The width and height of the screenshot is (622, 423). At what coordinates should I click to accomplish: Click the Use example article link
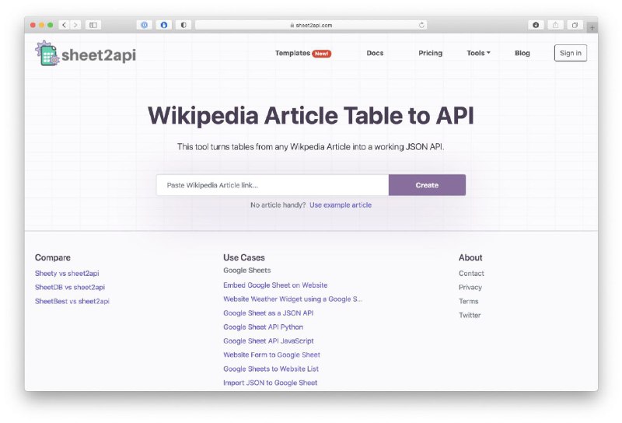point(341,205)
